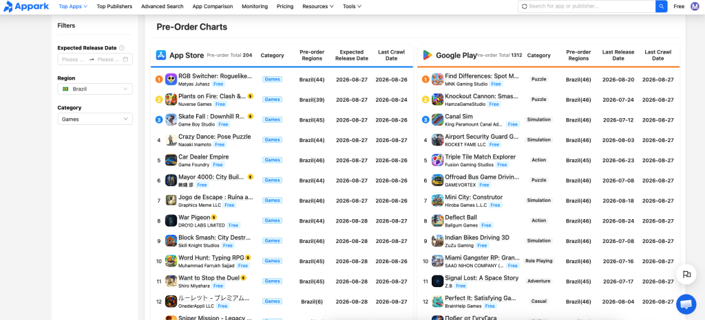Click the Free plan label

(679, 6)
